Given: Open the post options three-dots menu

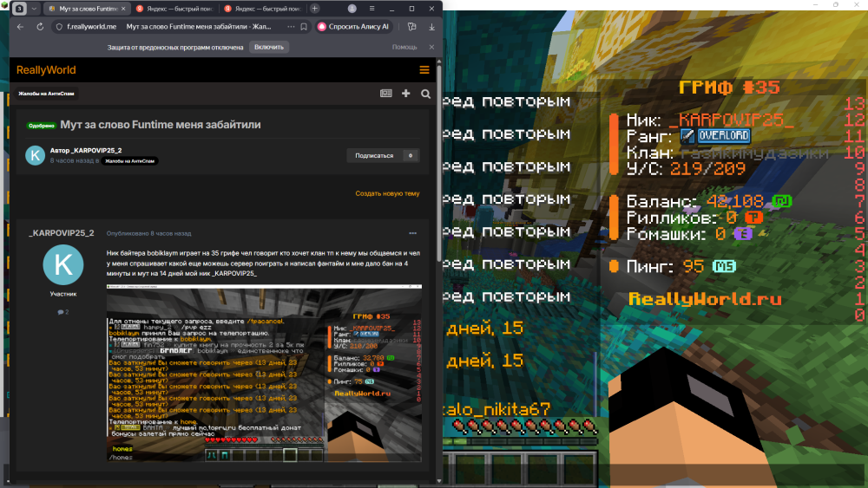Looking at the screenshot, I should pos(413,233).
